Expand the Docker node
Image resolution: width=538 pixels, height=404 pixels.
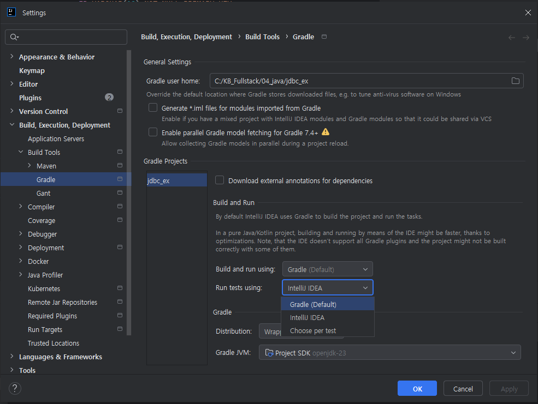[x=21, y=261]
